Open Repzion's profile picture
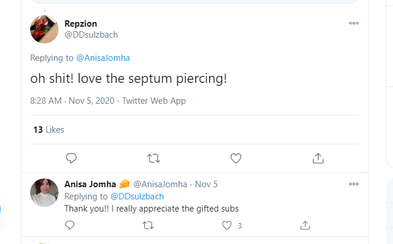 click(45, 29)
